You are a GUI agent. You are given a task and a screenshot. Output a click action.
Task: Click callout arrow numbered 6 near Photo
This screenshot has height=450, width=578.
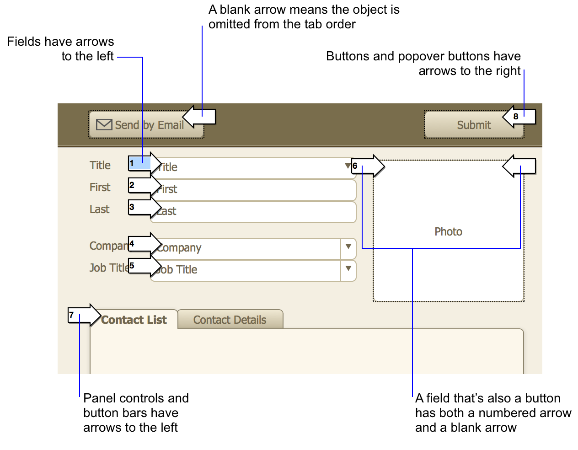368,166
